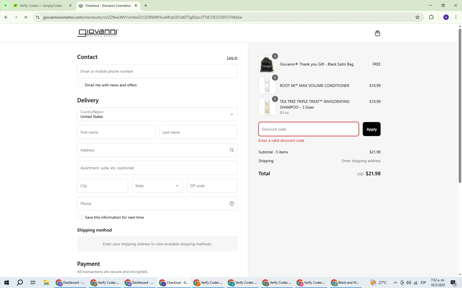
Task: Open the notification center icon
Action: (x=453, y=282)
